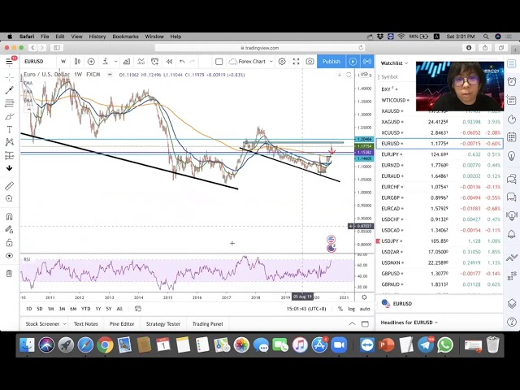Click the magnet mode icon

[10, 217]
